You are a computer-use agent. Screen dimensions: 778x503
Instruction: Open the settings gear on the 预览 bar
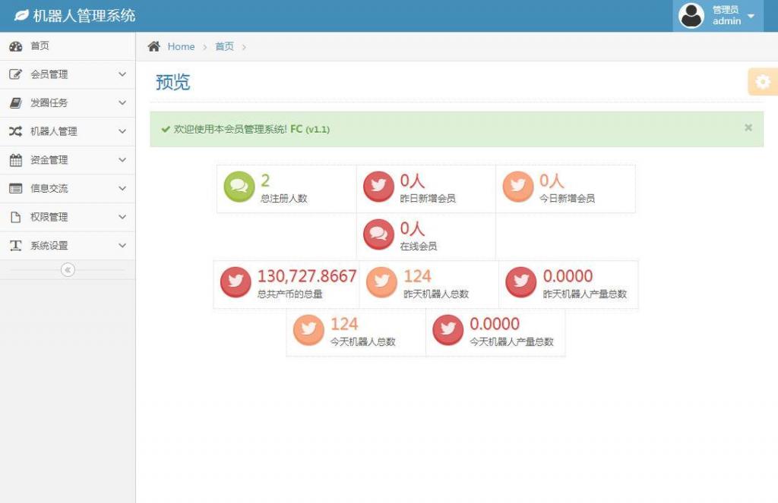(x=762, y=81)
